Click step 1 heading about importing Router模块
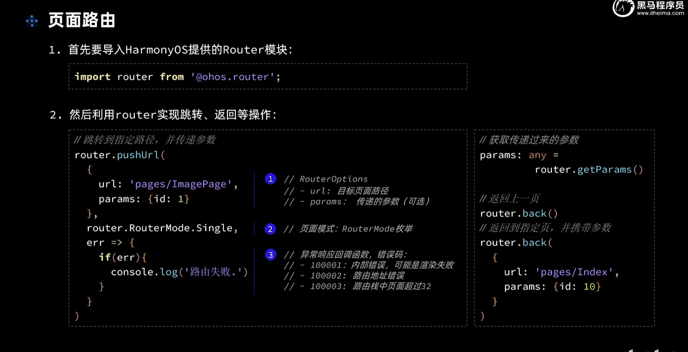The image size is (688, 352). coord(171,50)
